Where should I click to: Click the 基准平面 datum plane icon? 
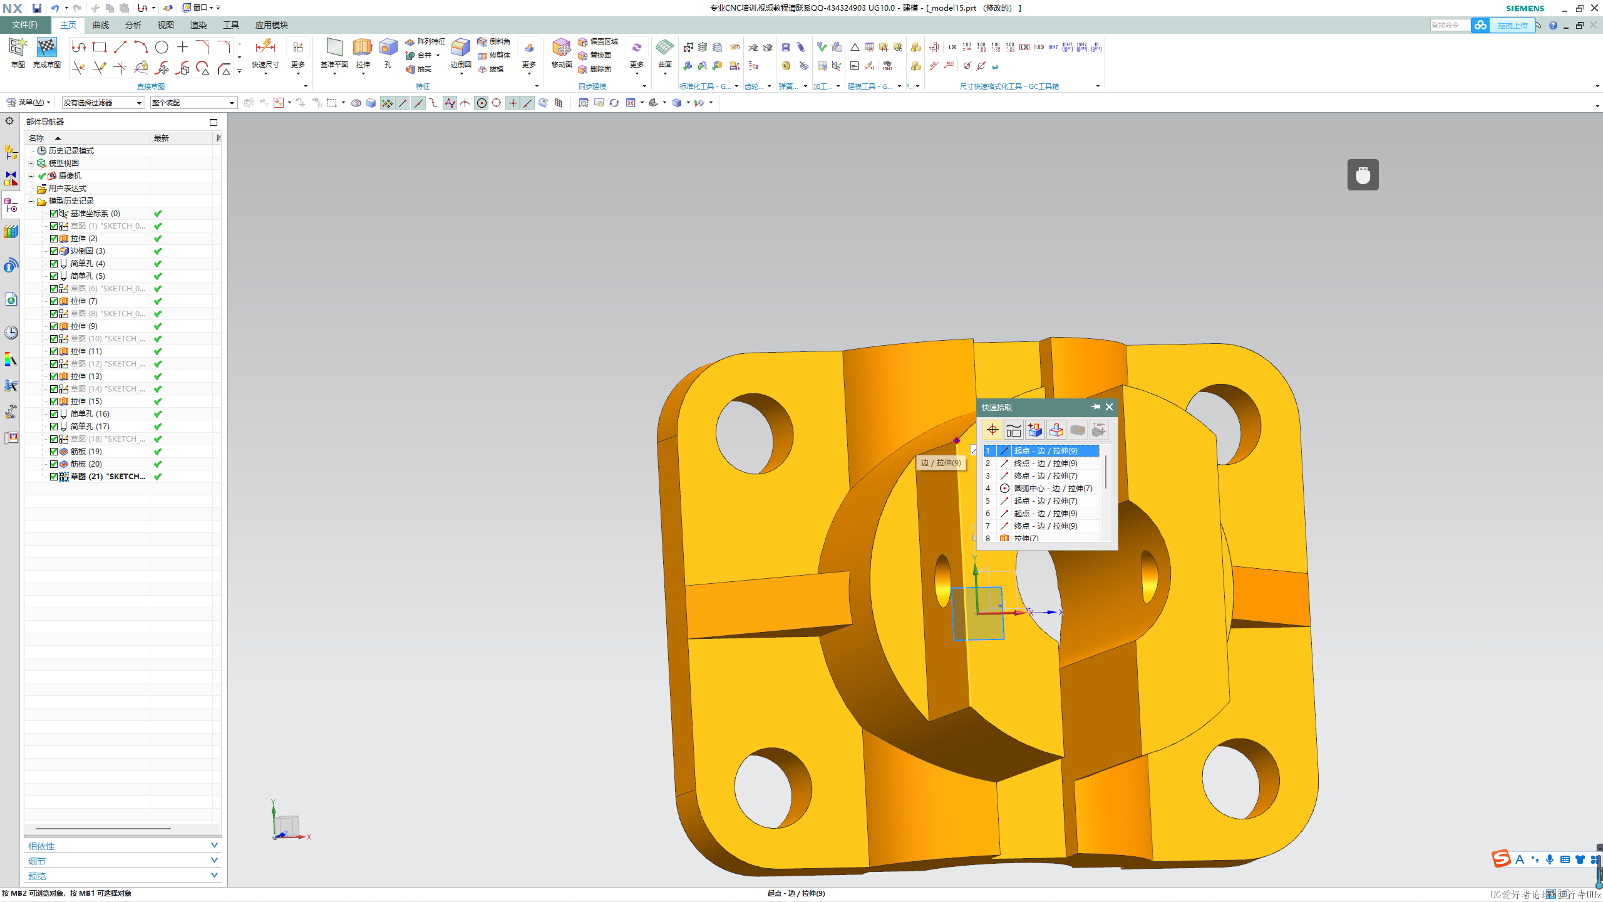(334, 54)
